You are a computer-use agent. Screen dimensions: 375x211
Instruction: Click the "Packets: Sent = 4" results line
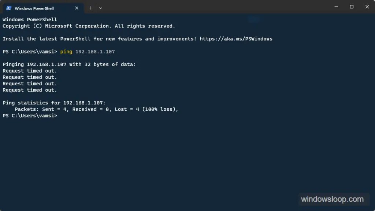(96, 109)
